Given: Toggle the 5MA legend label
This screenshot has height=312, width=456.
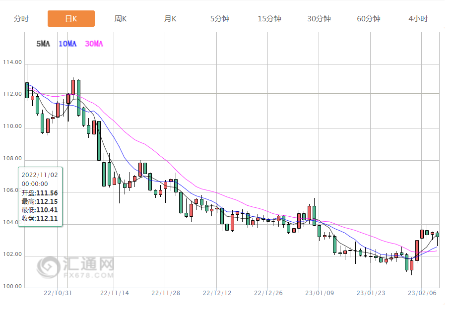Looking at the screenshot, I should [43, 44].
